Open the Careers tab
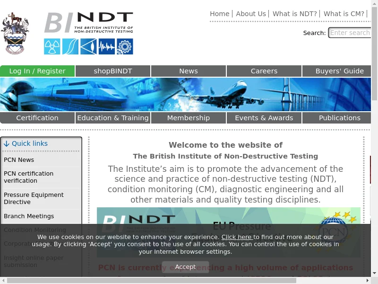 tap(264, 71)
